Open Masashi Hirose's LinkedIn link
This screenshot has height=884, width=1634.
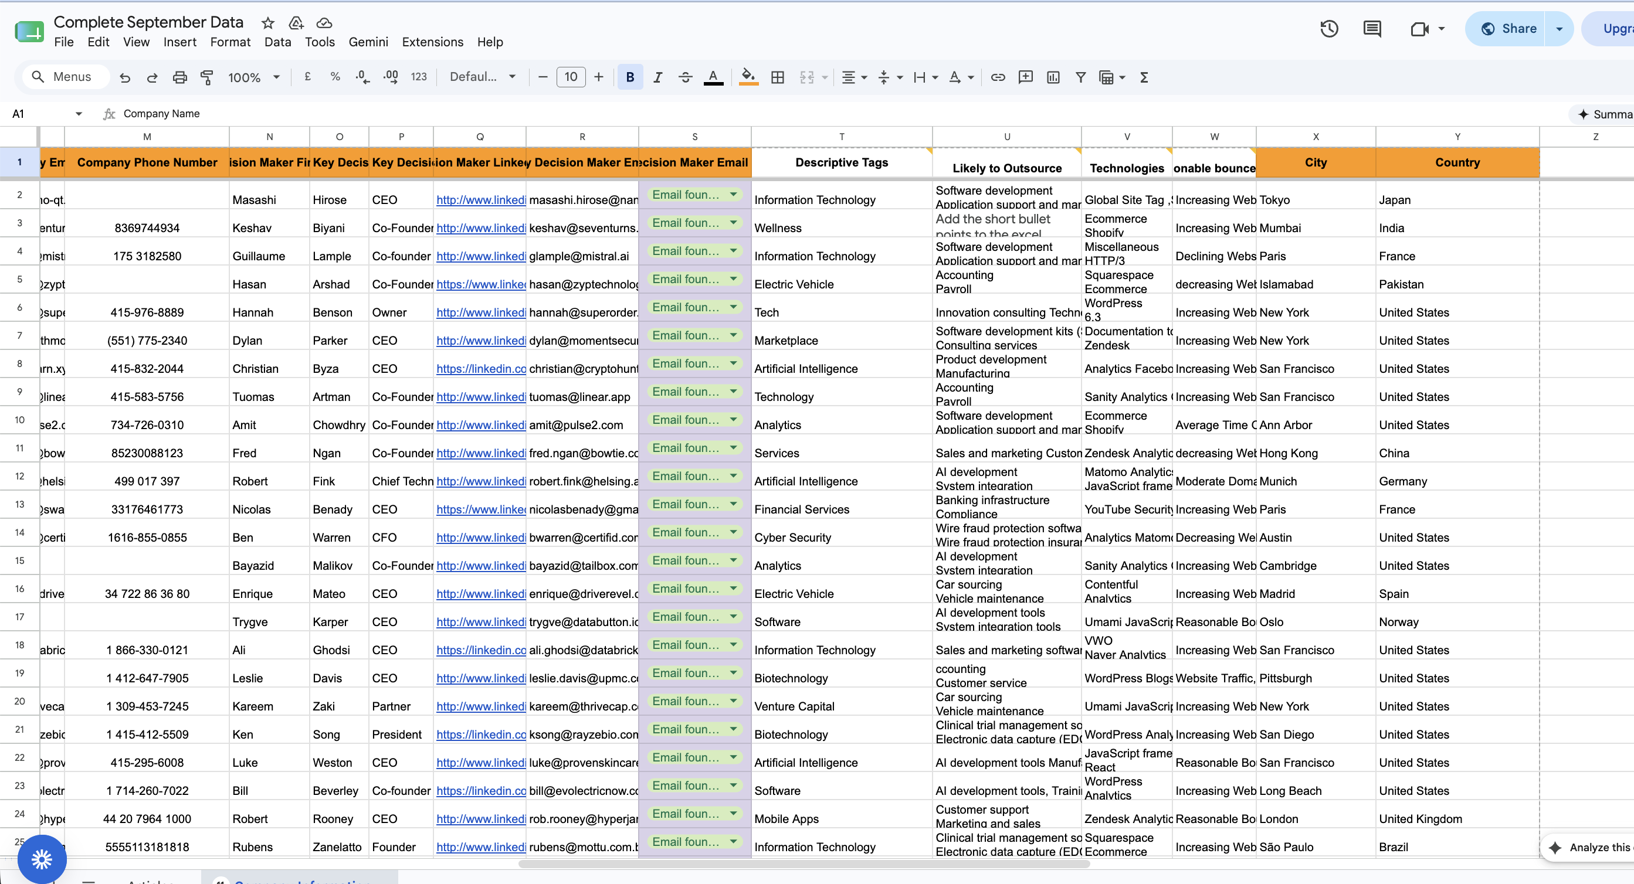tap(481, 200)
